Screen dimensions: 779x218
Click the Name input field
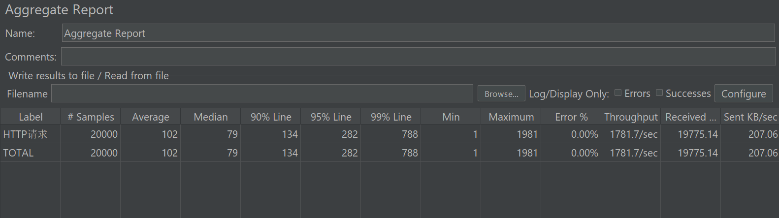pos(419,33)
